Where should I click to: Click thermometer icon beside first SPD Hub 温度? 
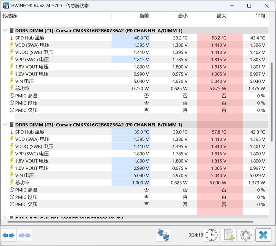tap(12, 38)
